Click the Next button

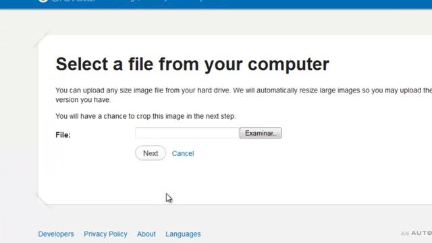(x=151, y=153)
